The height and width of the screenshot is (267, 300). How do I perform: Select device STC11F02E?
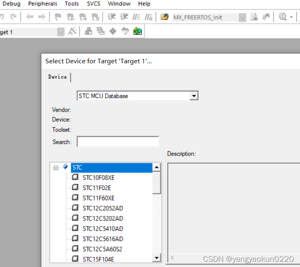pyautogui.click(x=97, y=188)
